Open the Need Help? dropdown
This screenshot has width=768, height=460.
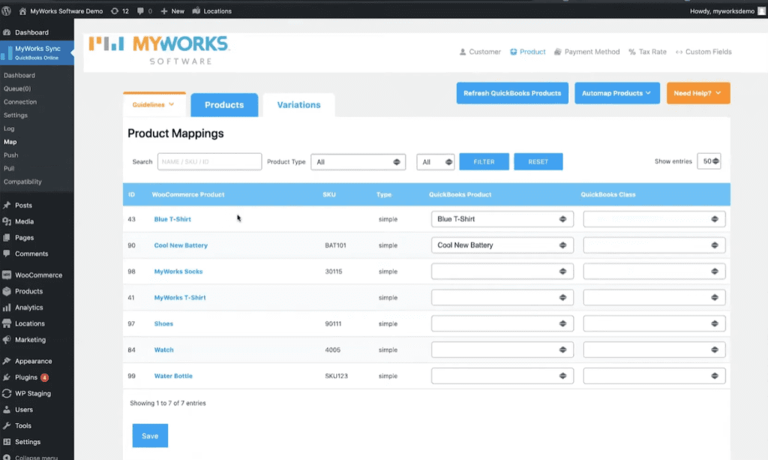(x=698, y=93)
